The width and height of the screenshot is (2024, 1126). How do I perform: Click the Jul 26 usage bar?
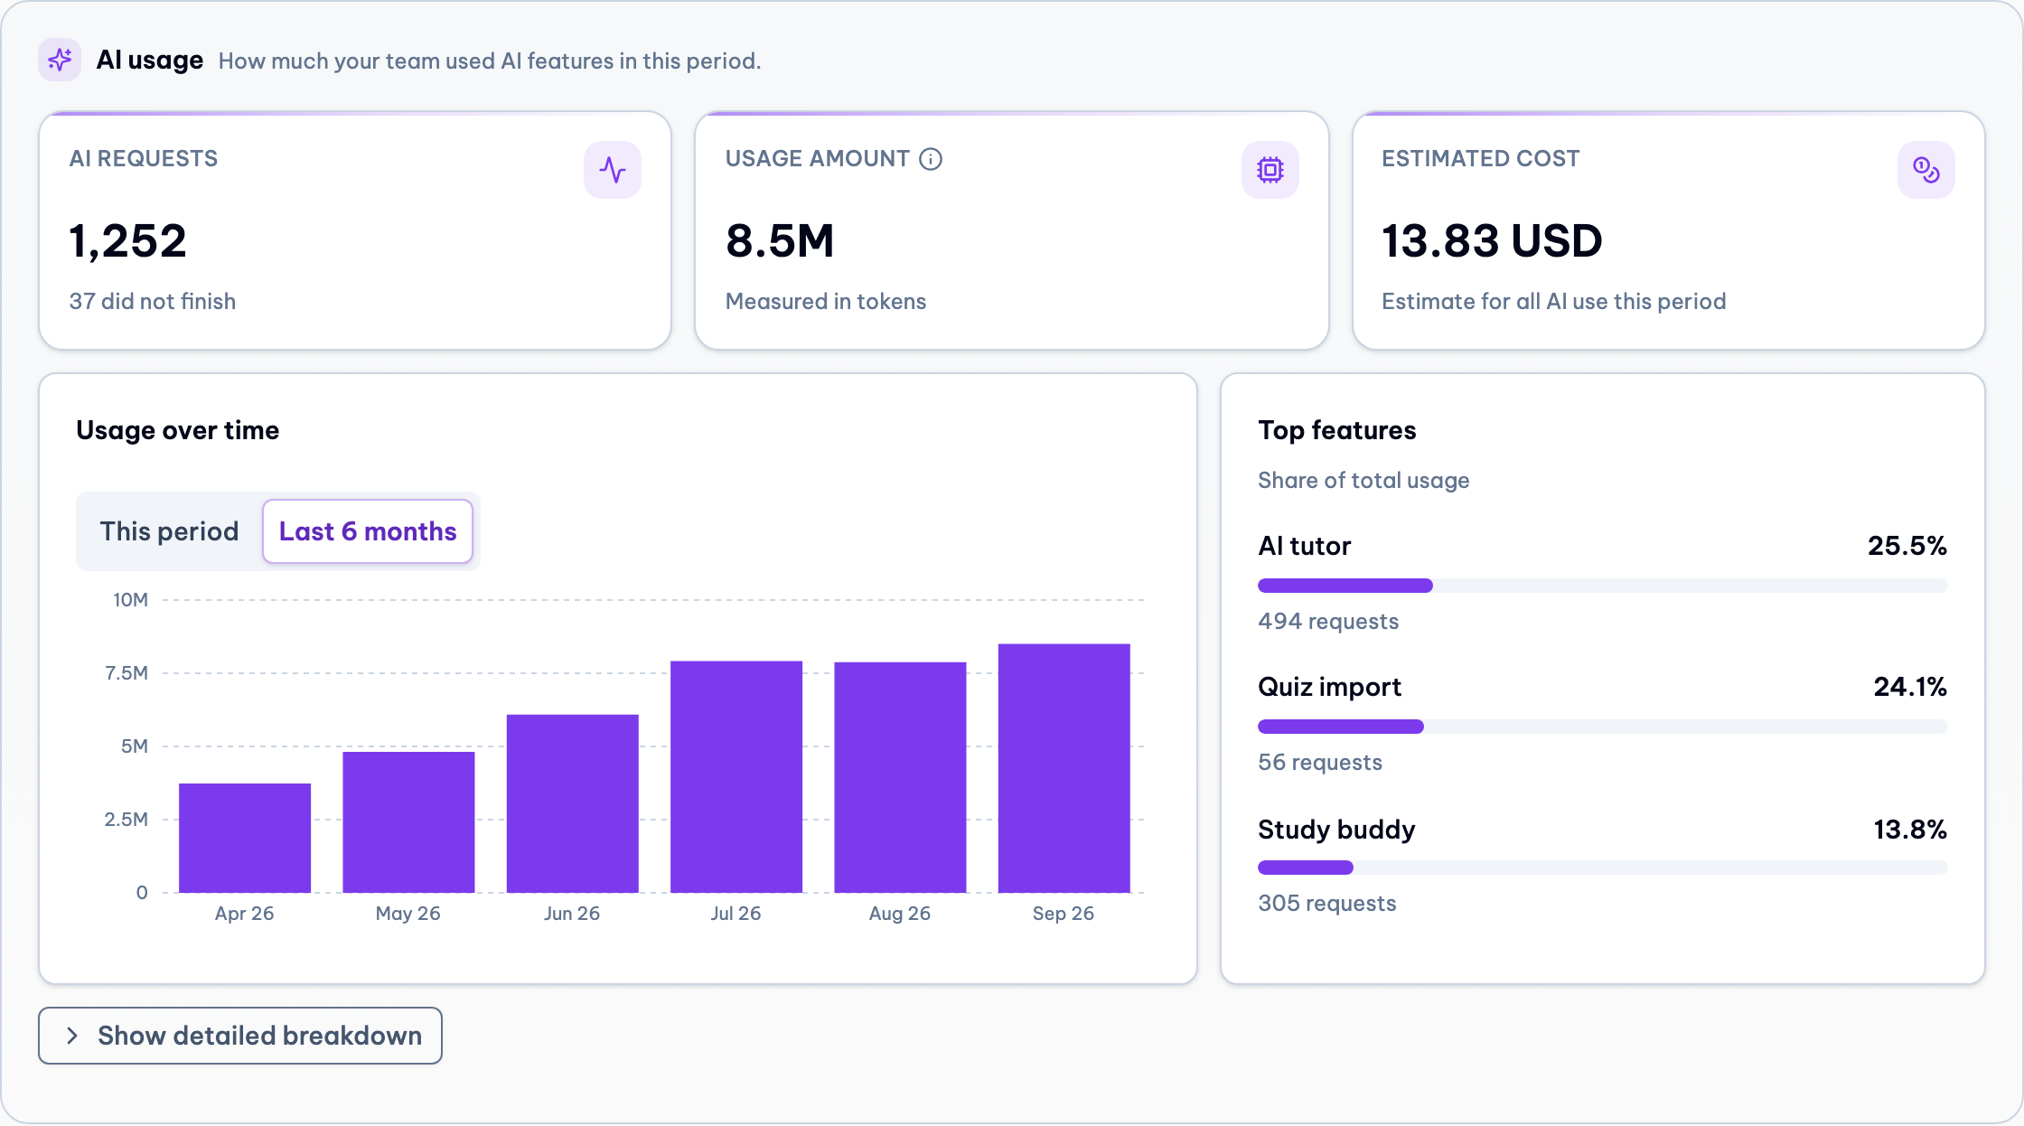tap(736, 777)
